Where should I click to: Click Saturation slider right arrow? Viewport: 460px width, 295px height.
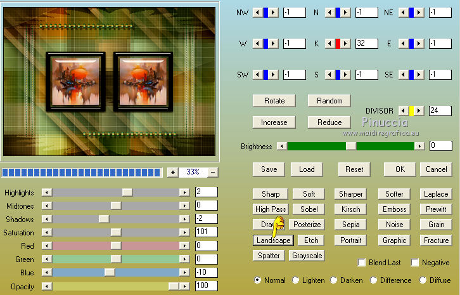pyautogui.click(x=184, y=232)
